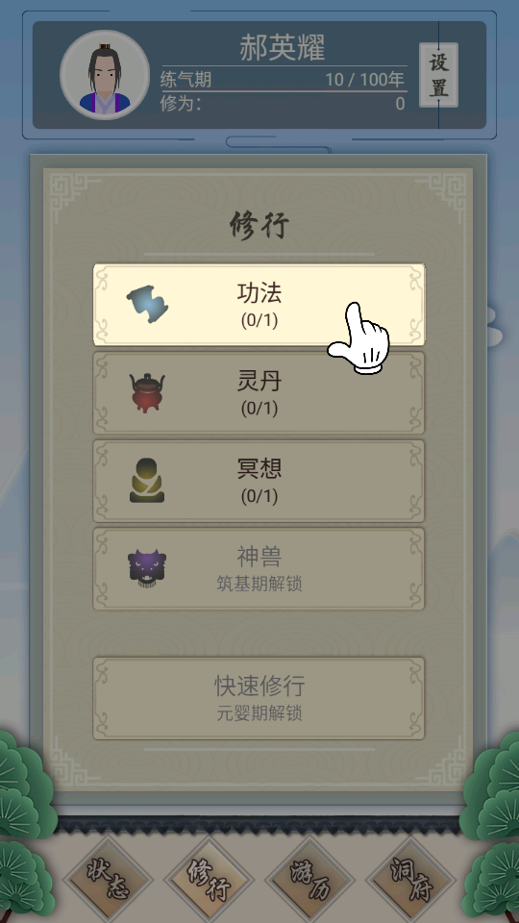Click the 修为 cultivation value row

pyautogui.click(x=283, y=104)
